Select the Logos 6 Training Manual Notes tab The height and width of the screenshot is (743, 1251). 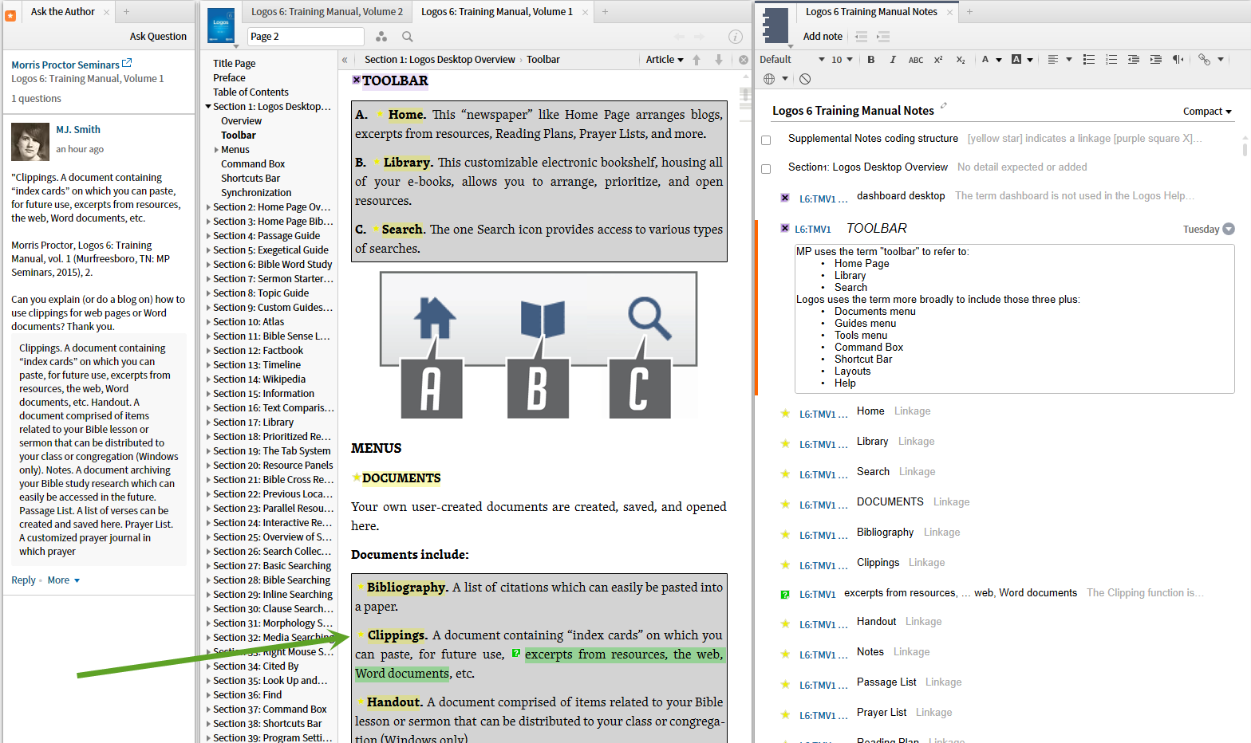(871, 12)
